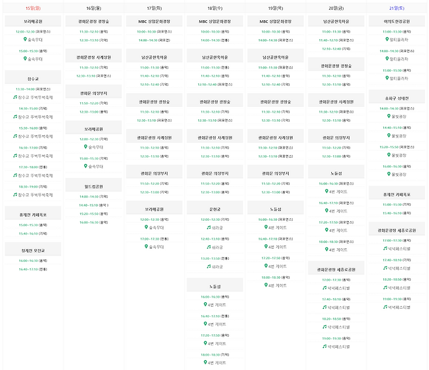
Task: Click pin under 17일 보라매공원 17:00~17:30
Action: [146, 247]
